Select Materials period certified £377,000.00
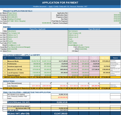This screenshot has height=115, width=121. click(94, 70)
